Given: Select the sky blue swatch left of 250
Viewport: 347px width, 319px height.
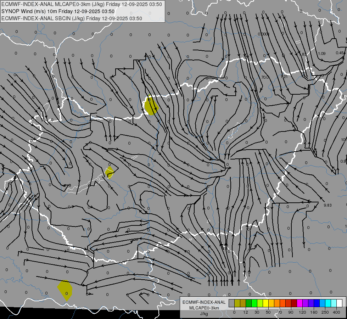Looking at the screenshot, I should click(323, 303).
